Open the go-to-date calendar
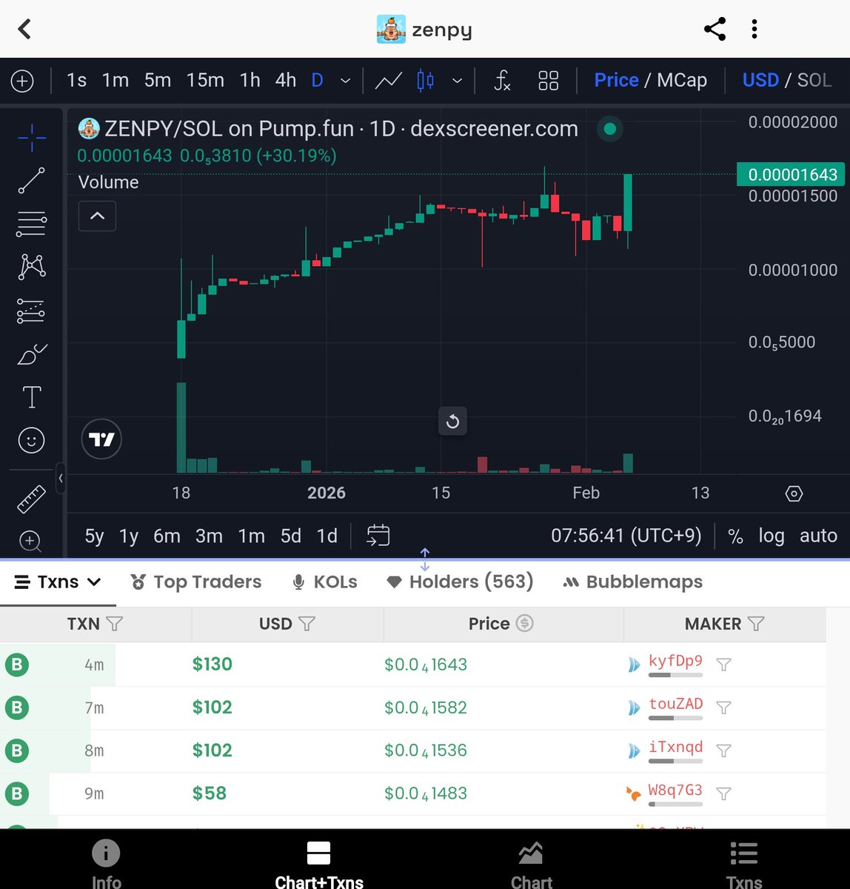This screenshot has width=850, height=889. coord(378,535)
